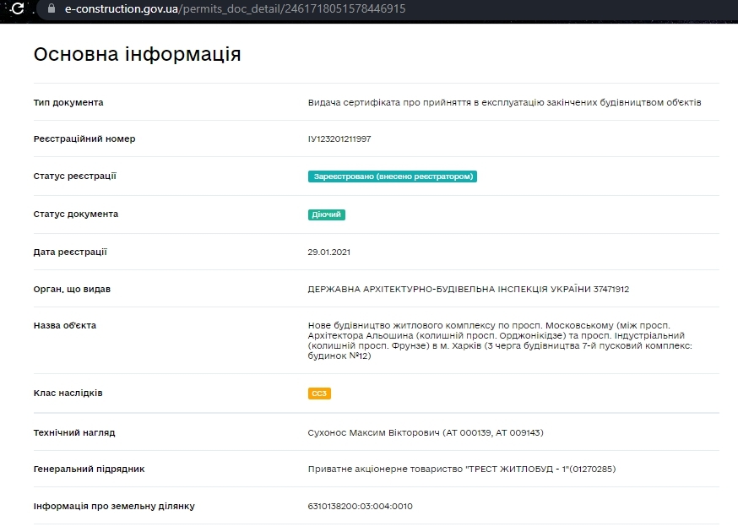Image resolution: width=738 pixels, height=532 pixels.
Task: Reload the page with the refresh icon
Action: [18, 8]
